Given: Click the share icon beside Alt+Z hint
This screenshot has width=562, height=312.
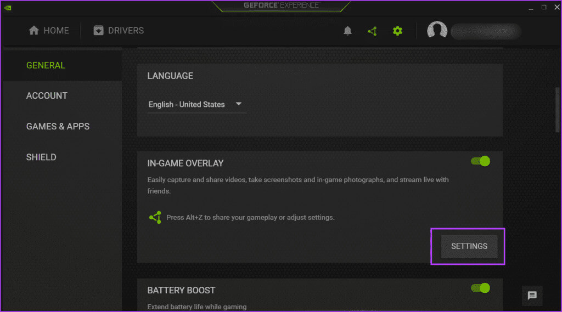Looking at the screenshot, I should 155,217.
